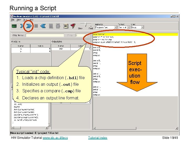Click the highlighted load Xor.hdl script line

click(135, 34)
